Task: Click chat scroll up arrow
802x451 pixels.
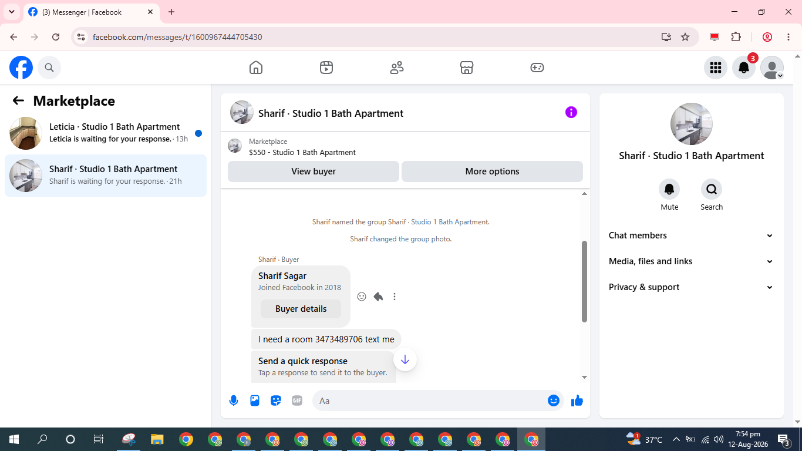Action: coord(584,194)
